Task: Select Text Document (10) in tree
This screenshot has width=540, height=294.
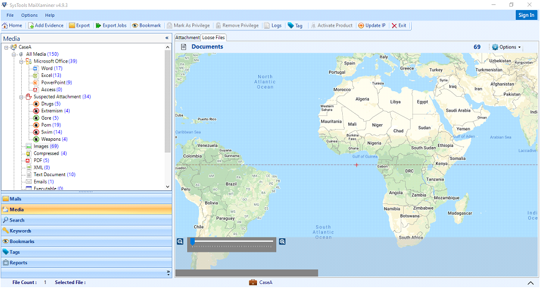Action: point(50,174)
